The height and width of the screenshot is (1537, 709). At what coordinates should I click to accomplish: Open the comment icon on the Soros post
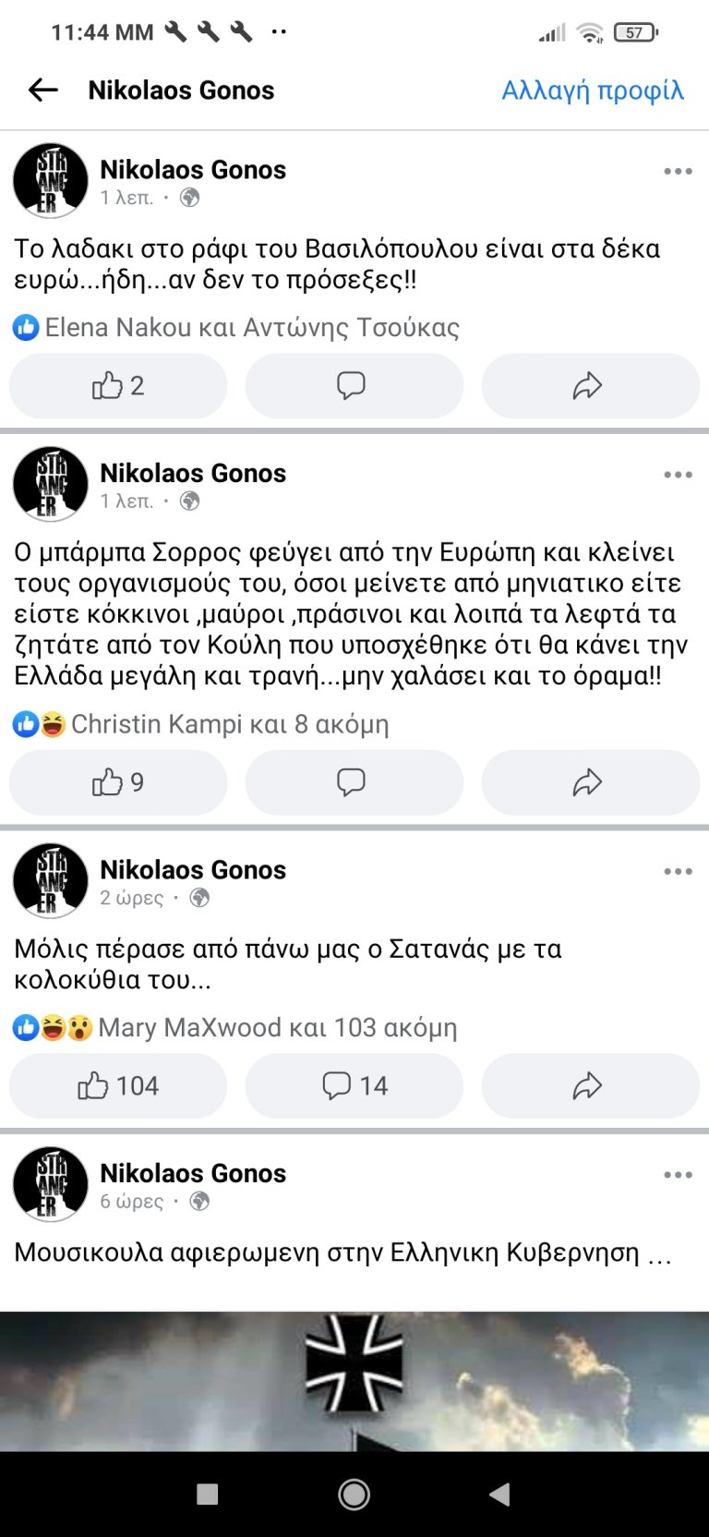point(354,781)
